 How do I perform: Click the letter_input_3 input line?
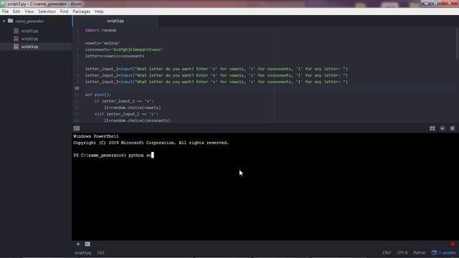[x=217, y=82]
